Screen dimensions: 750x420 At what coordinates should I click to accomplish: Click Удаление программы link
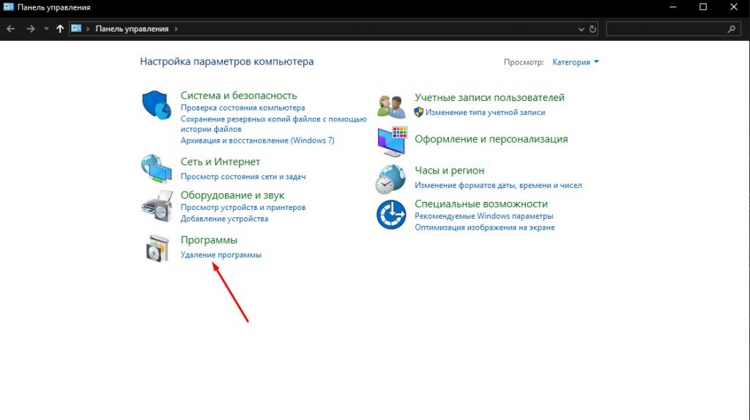click(x=221, y=255)
